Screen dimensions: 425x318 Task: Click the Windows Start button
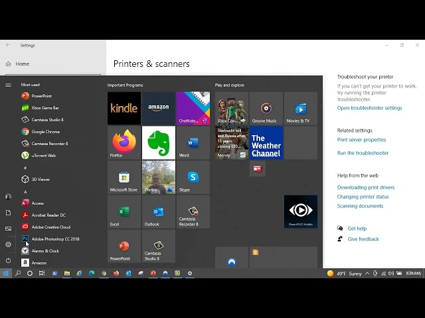pos(6,274)
